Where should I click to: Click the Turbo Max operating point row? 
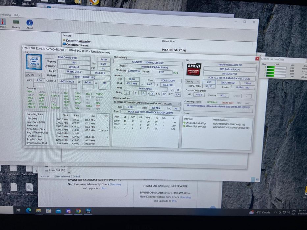point(67,126)
